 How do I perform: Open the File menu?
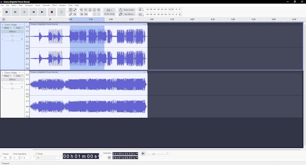click(x=2, y=5)
